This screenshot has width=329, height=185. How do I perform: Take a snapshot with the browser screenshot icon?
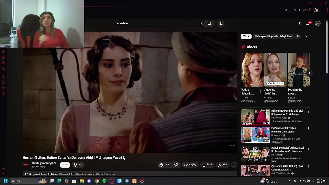[x=290, y=10]
